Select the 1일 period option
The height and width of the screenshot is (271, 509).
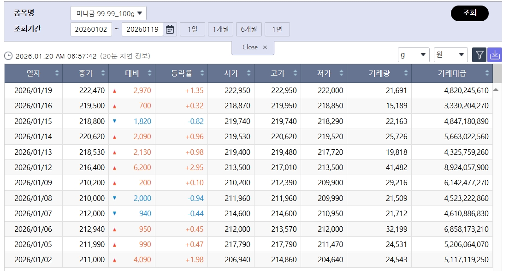(192, 29)
